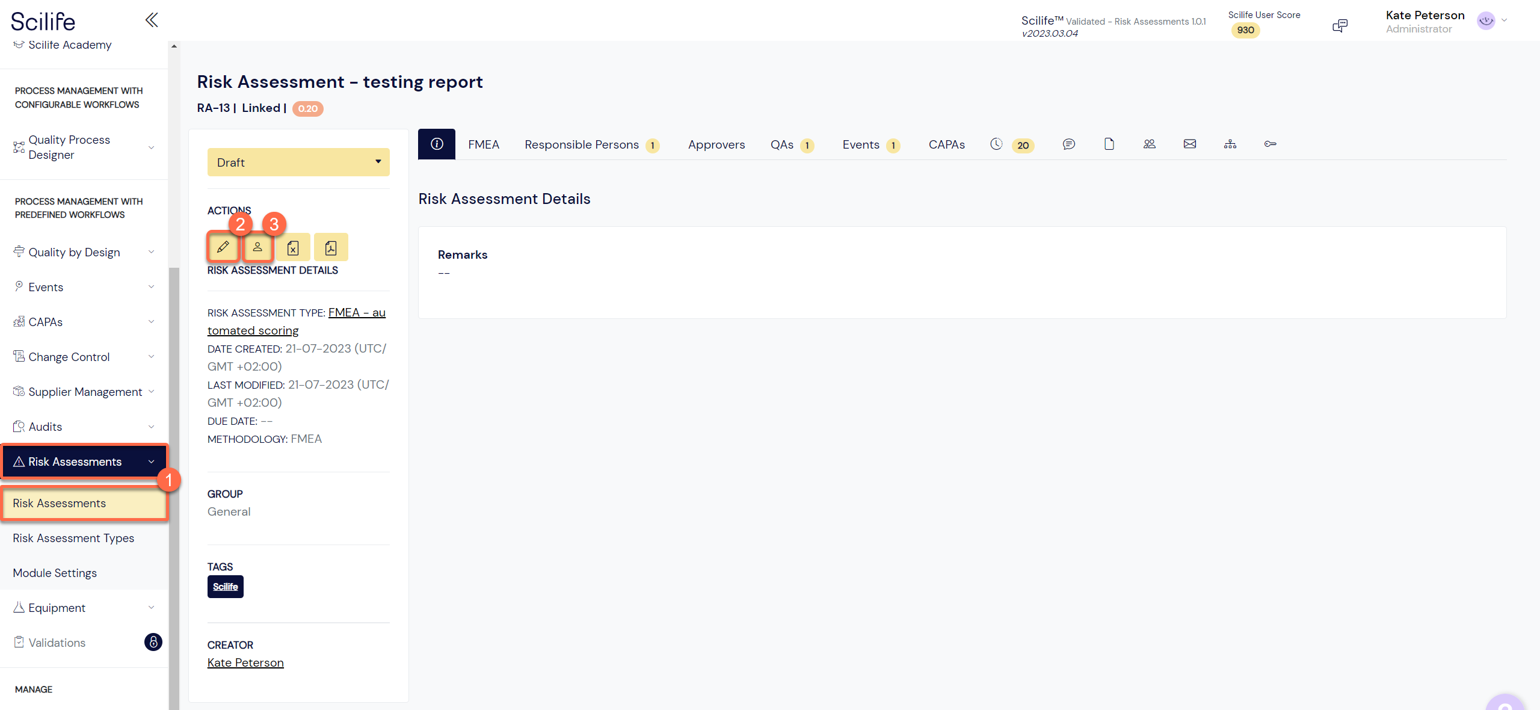Viewport: 1540px width, 710px height.
Task: Click the Quality by Design icon
Action: click(x=19, y=252)
